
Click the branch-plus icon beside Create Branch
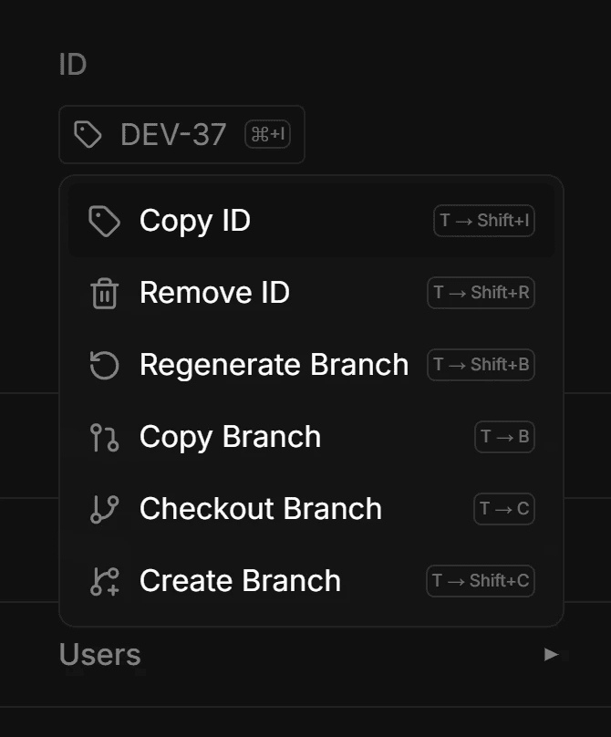point(105,581)
